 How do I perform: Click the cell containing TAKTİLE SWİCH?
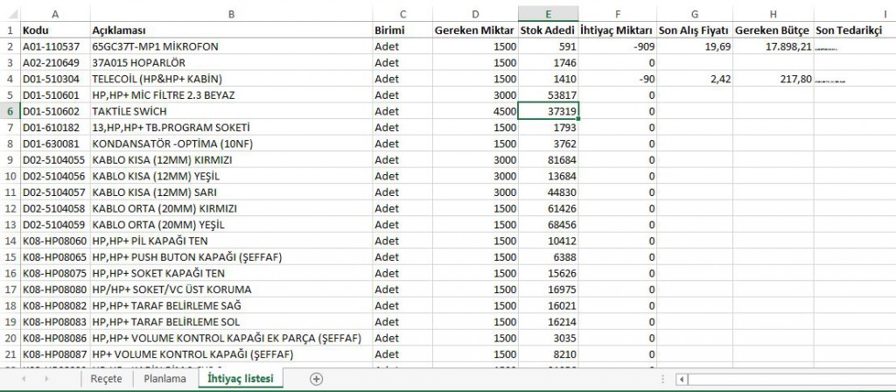pyautogui.click(x=230, y=111)
